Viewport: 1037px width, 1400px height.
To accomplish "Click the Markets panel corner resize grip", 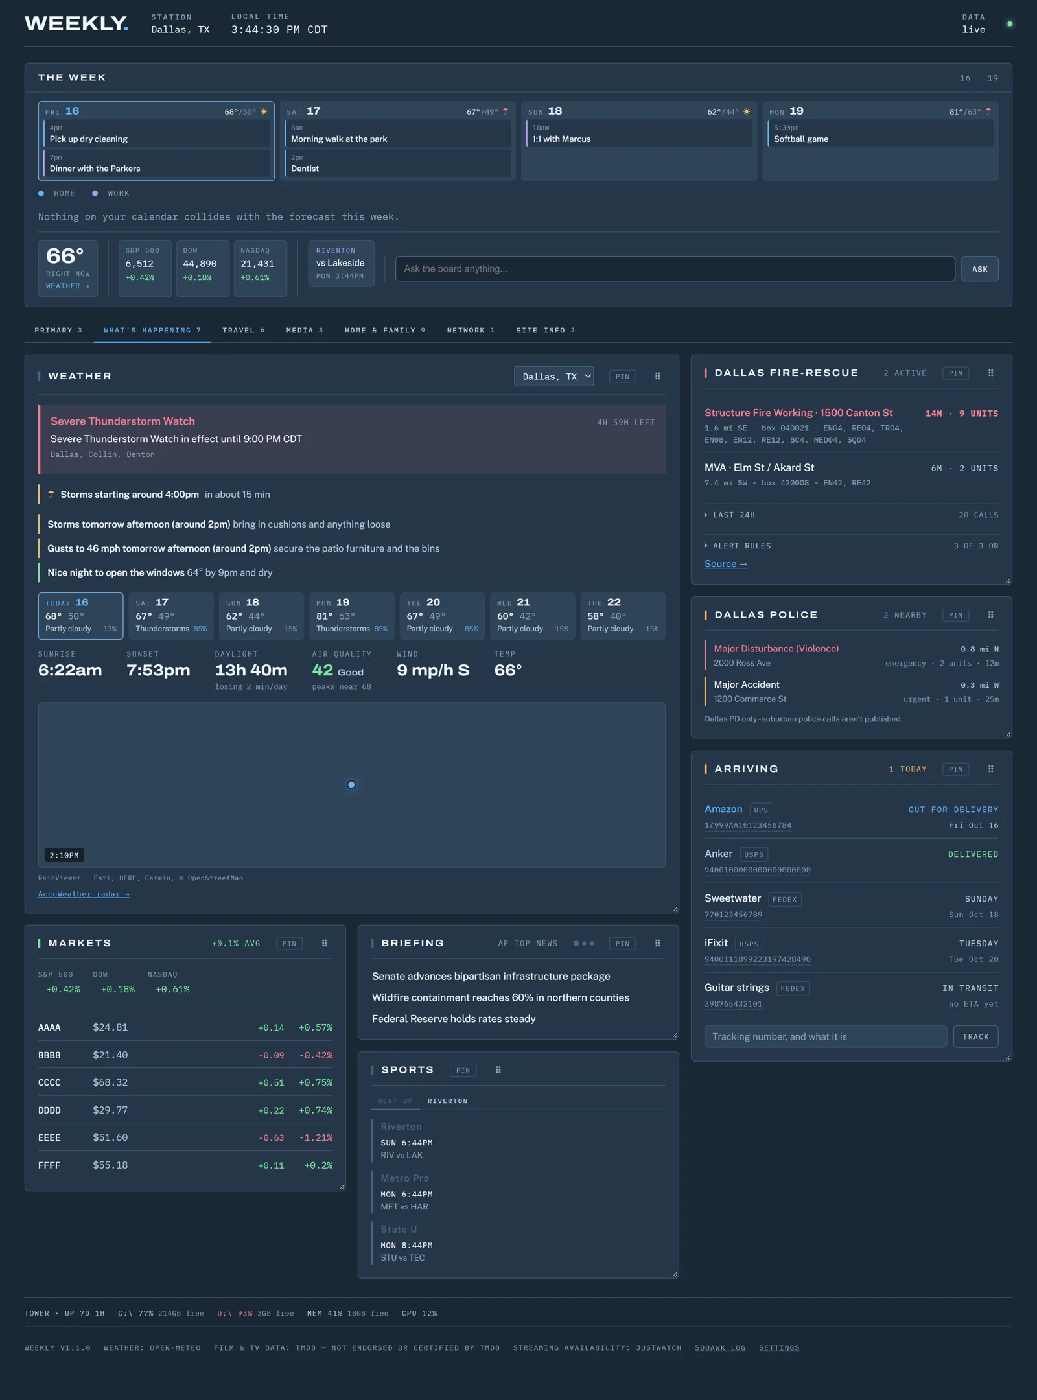I will coord(342,1187).
